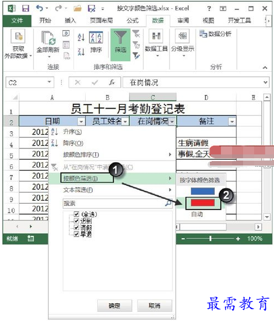Click the Edit Links icon in the 连接 group
Screen dimensions: 274x321
click(67, 56)
